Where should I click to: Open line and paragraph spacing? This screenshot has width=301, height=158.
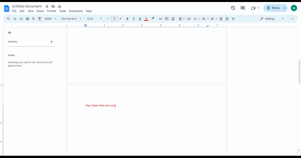coord(189,19)
